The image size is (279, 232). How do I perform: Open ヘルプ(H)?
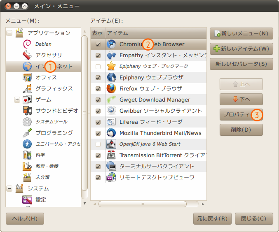25,218
